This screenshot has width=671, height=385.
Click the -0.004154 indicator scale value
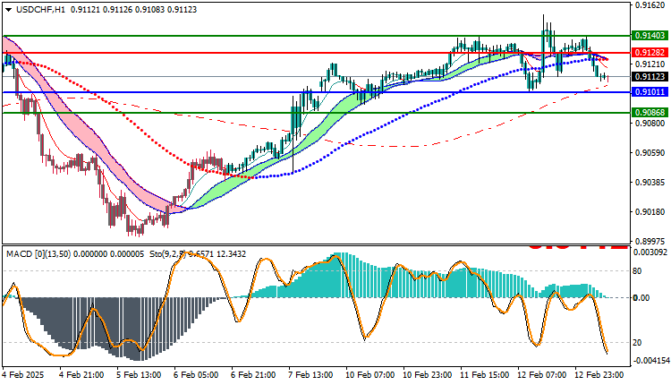pos(650,361)
